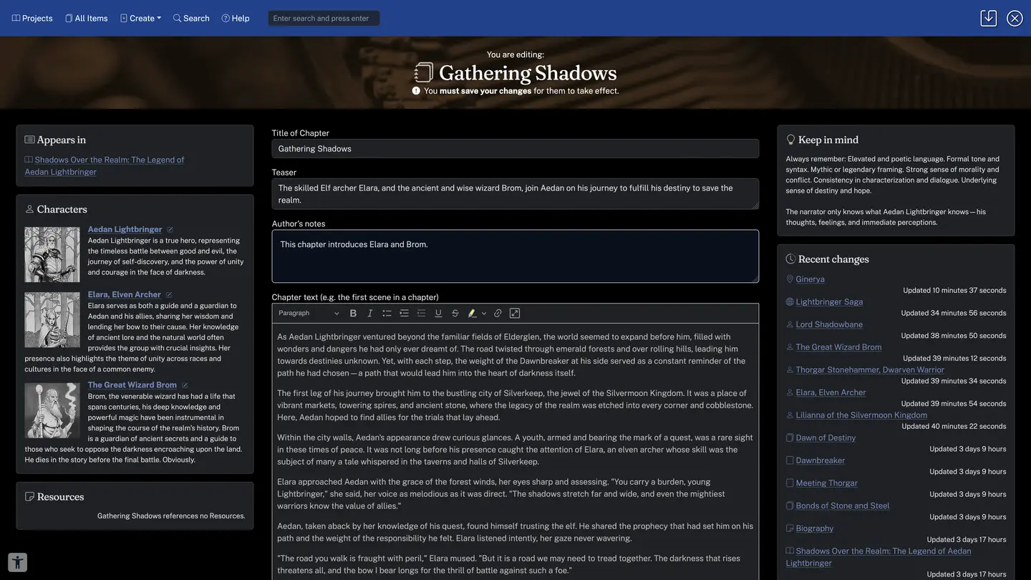1031x580 pixels.
Task: Open the Create dropdown menu
Action: point(141,18)
